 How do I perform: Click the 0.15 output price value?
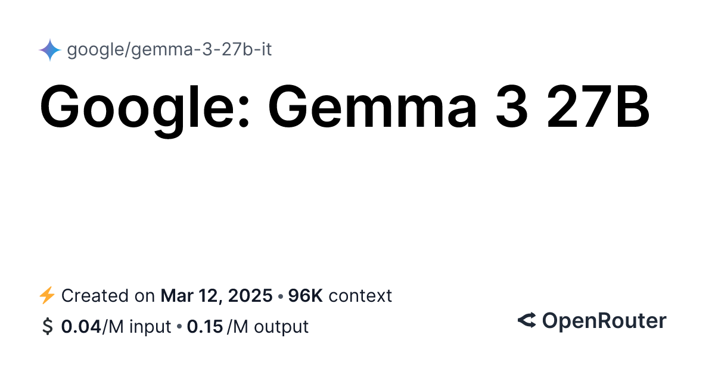pos(205,327)
